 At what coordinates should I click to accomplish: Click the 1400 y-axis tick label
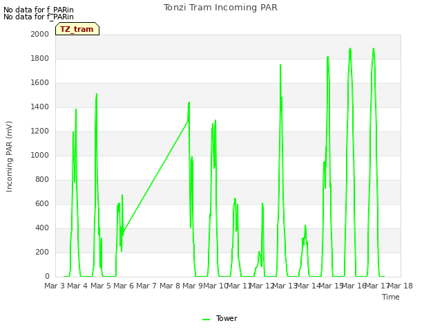40,107
